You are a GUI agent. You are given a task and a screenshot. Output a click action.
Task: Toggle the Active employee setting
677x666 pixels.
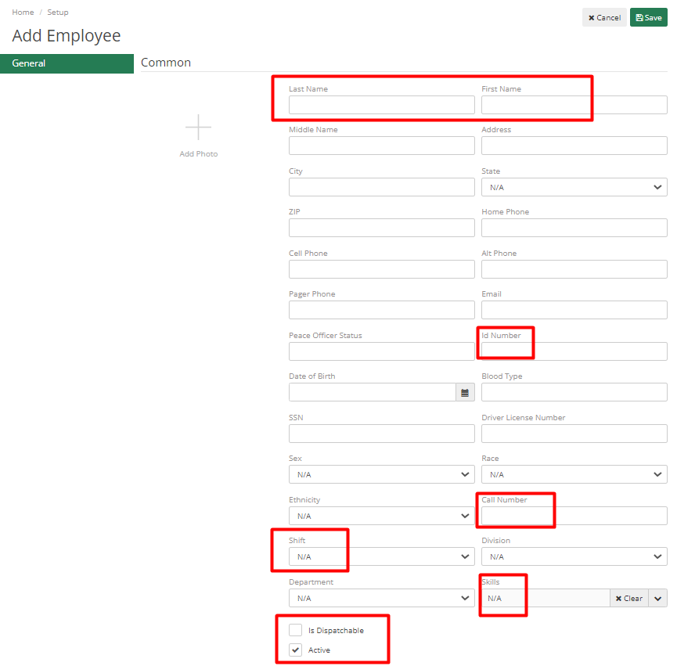point(295,650)
